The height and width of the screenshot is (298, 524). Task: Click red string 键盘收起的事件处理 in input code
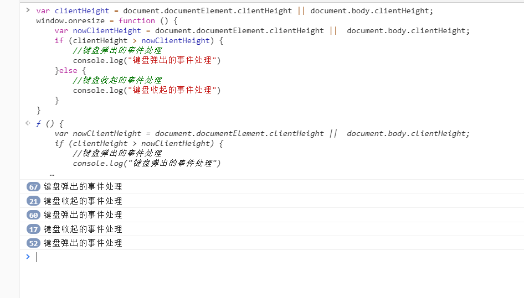coord(172,90)
